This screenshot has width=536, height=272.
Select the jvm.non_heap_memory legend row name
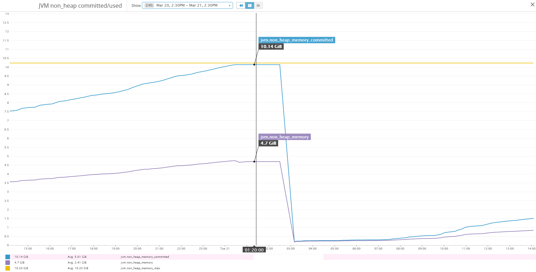point(137,263)
